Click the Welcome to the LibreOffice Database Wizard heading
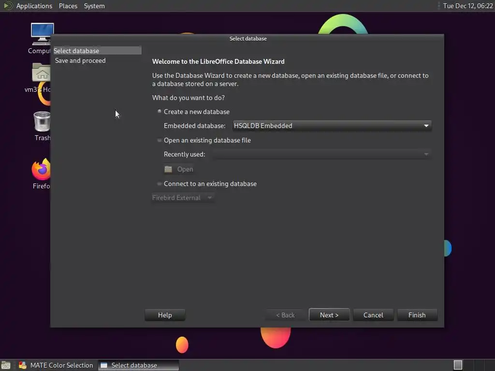 [218, 61]
